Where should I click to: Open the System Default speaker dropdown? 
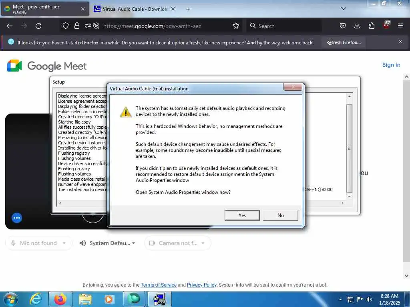click(107, 243)
